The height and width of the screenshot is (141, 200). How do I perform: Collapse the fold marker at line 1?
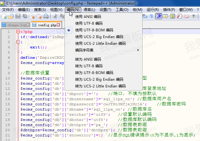(x=18, y=31)
